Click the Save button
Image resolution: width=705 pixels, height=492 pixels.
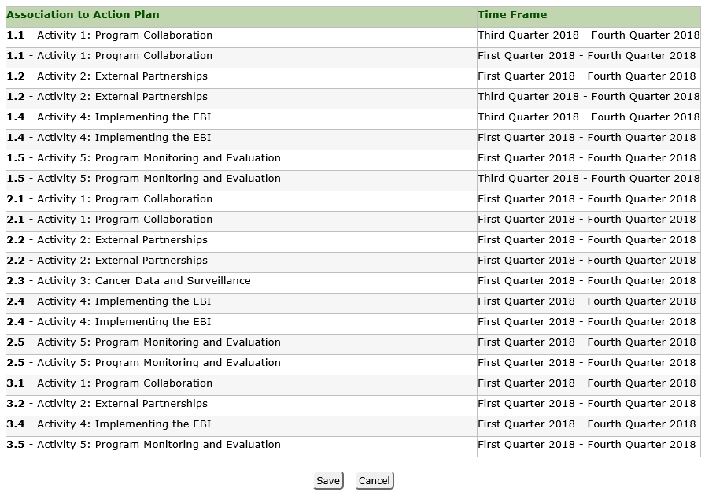pyautogui.click(x=328, y=481)
